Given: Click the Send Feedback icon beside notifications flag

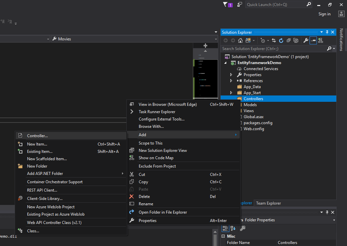Looking at the screenshot, I should (x=239, y=4).
